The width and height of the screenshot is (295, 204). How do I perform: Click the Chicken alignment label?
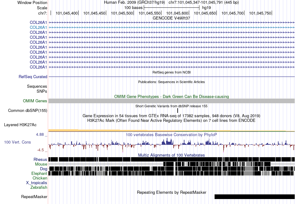coord(40,178)
